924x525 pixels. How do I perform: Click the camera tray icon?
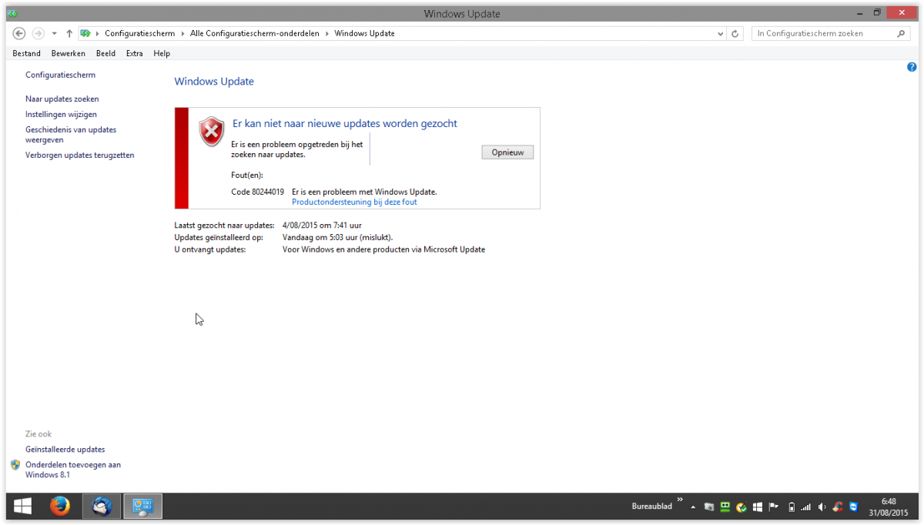coord(708,507)
